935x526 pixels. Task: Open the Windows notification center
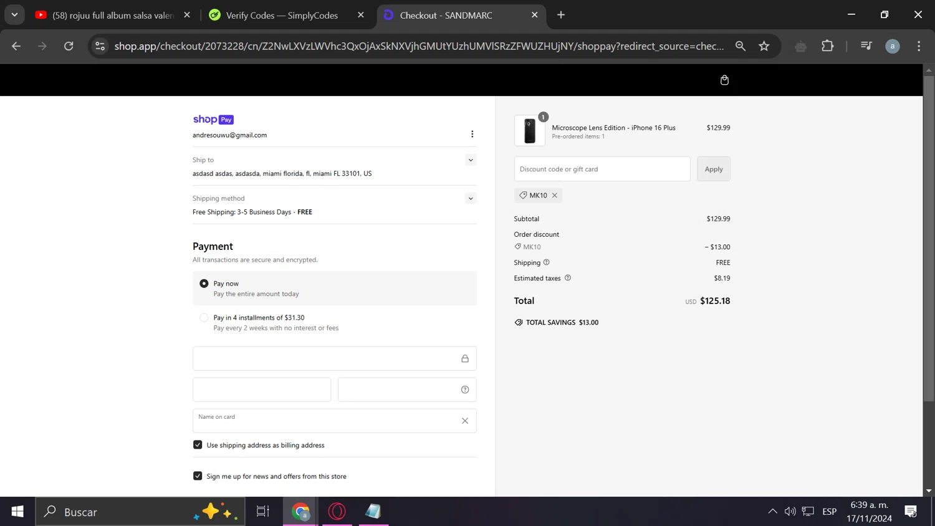coord(911,512)
